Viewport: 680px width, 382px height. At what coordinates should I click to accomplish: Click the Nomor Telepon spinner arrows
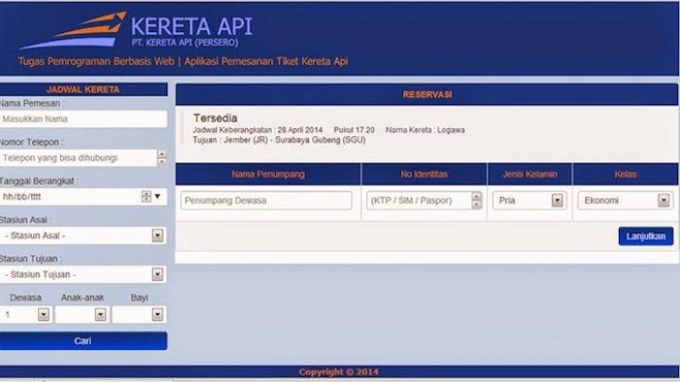[x=162, y=157]
